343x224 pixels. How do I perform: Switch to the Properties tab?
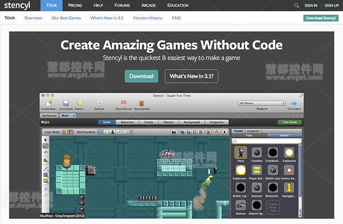217,122
